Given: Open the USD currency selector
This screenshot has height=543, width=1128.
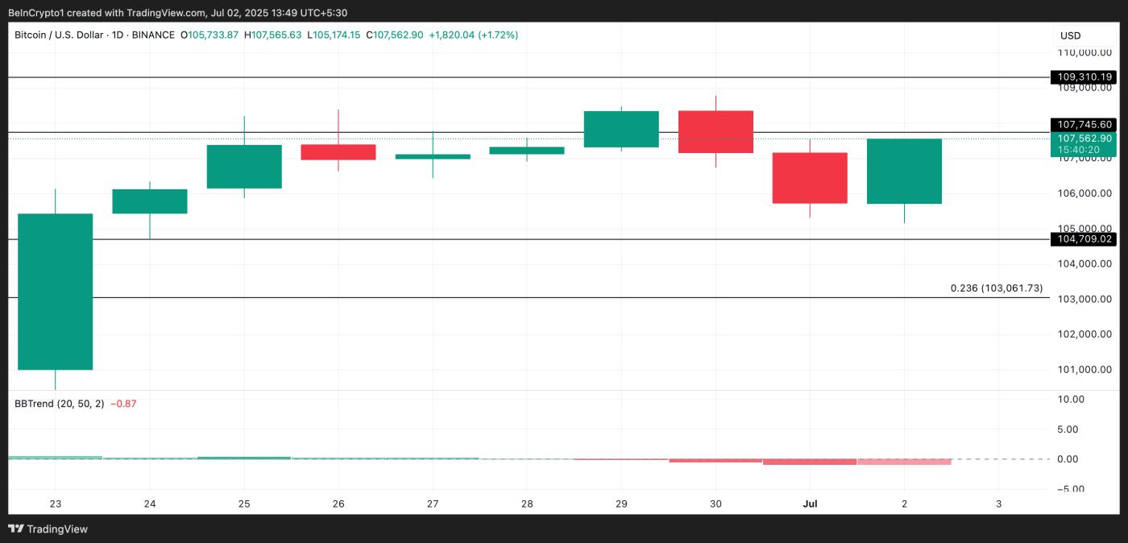Looking at the screenshot, I should [1071, 35].
